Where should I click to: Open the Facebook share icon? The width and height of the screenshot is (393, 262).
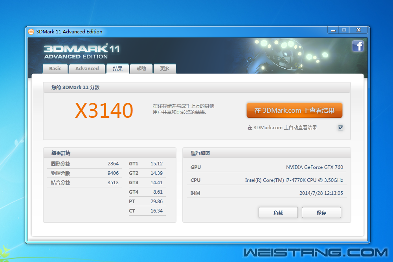[x=358, y=46]
